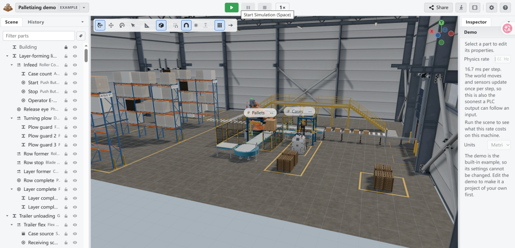The image size is (515, 248).
Task: Click the walking person mode icon
Action: pyautogui.click(x=461, y=8)
